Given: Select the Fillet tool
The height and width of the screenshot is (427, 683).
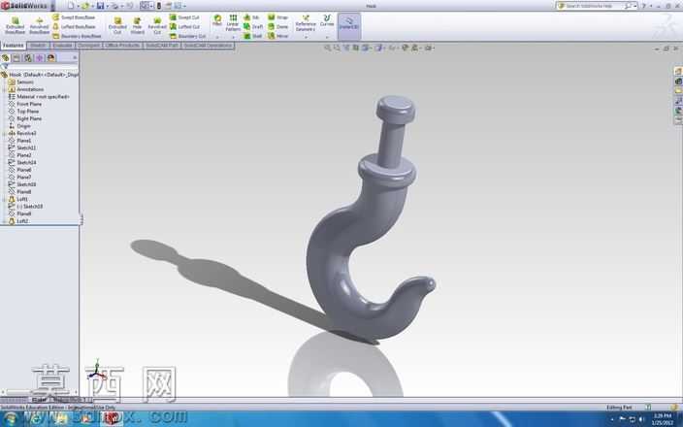Looking at the screenshot, I should (217, 20).
